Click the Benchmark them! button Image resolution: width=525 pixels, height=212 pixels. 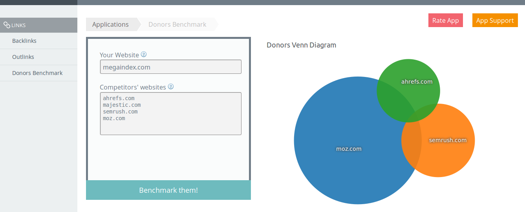(168, 190)
